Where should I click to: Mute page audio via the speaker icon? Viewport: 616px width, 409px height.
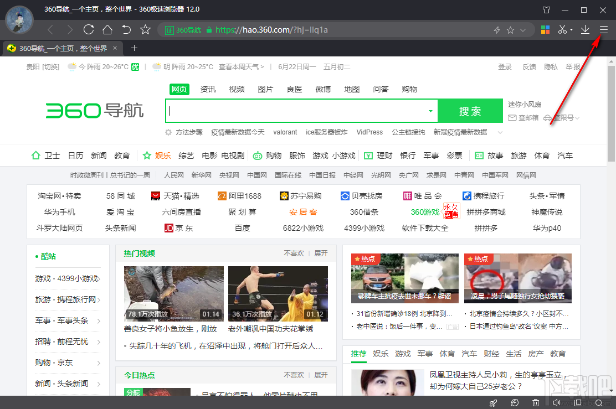[x=556, y=402]
